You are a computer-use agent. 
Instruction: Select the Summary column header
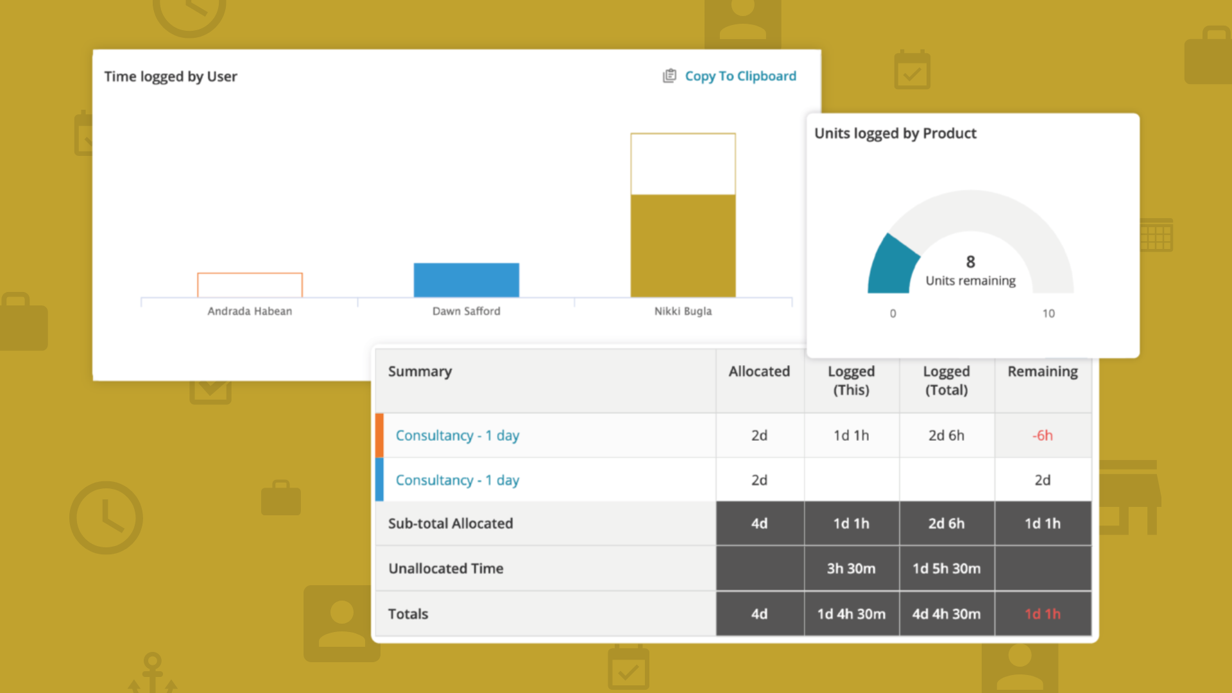(x=420, y=371)
